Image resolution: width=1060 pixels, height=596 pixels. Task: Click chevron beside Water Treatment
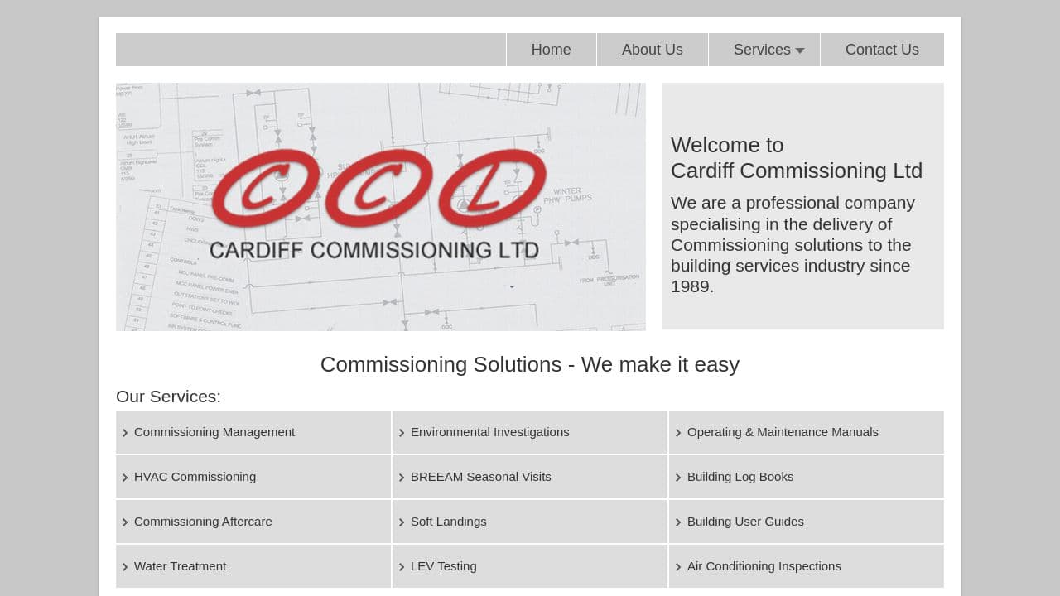pos(125,567)
